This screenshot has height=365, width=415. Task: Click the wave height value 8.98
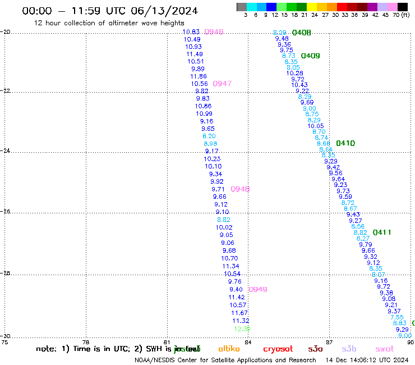click(210, 144)
